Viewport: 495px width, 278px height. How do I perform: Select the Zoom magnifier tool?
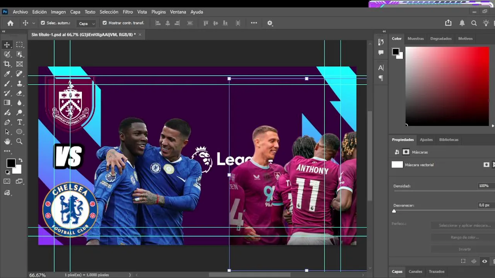click(19, 142)
